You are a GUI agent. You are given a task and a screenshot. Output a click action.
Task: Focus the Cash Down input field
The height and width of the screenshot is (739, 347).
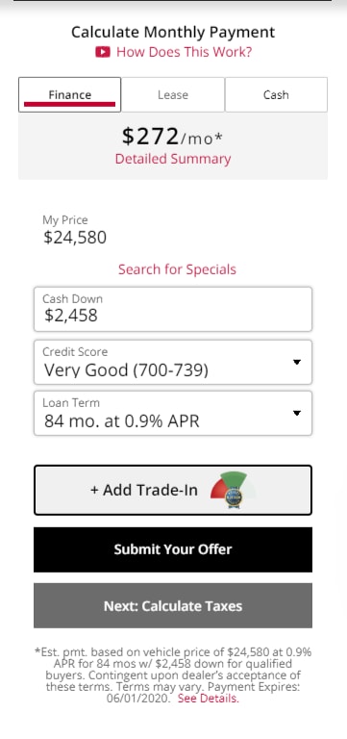173,309
